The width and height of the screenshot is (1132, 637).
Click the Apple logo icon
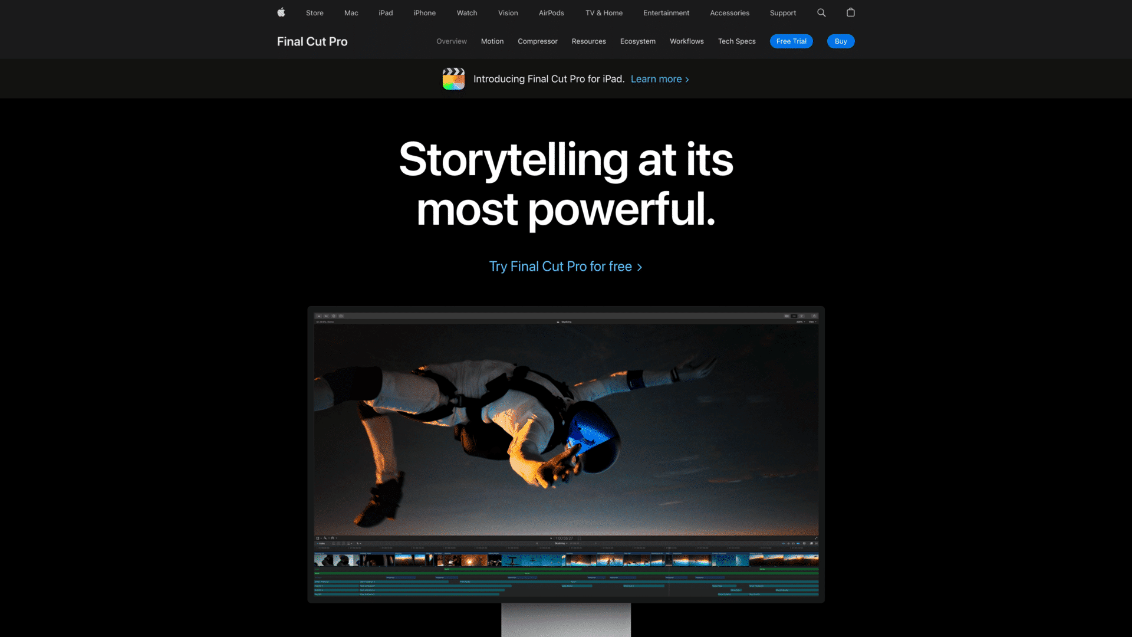[281, 12]
